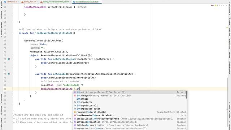
Task: Click the context parameter hint on line 69
Action: 35,44
